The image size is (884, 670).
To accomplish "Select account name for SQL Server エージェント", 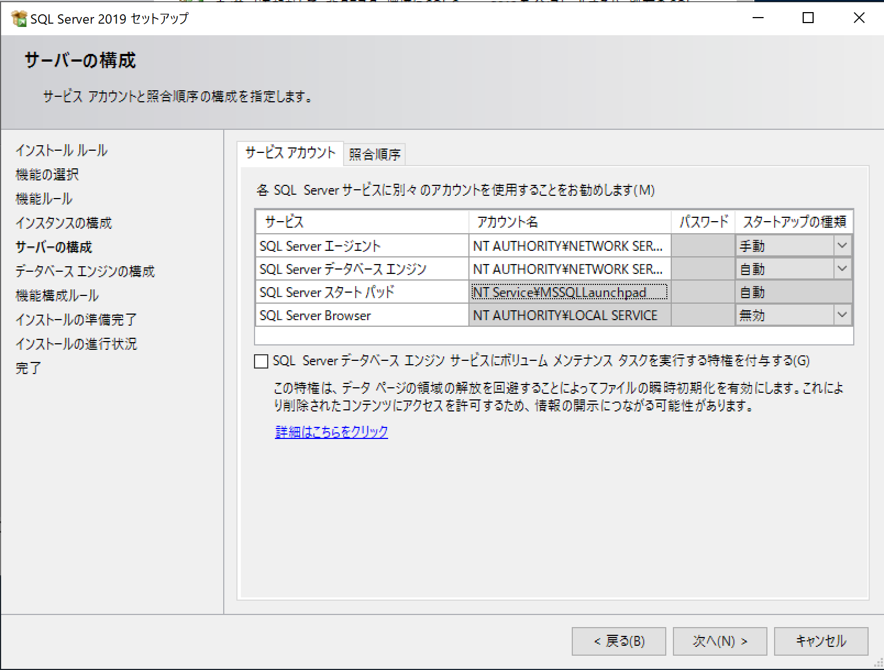I will pyautogui.click(x=570, y=246).
